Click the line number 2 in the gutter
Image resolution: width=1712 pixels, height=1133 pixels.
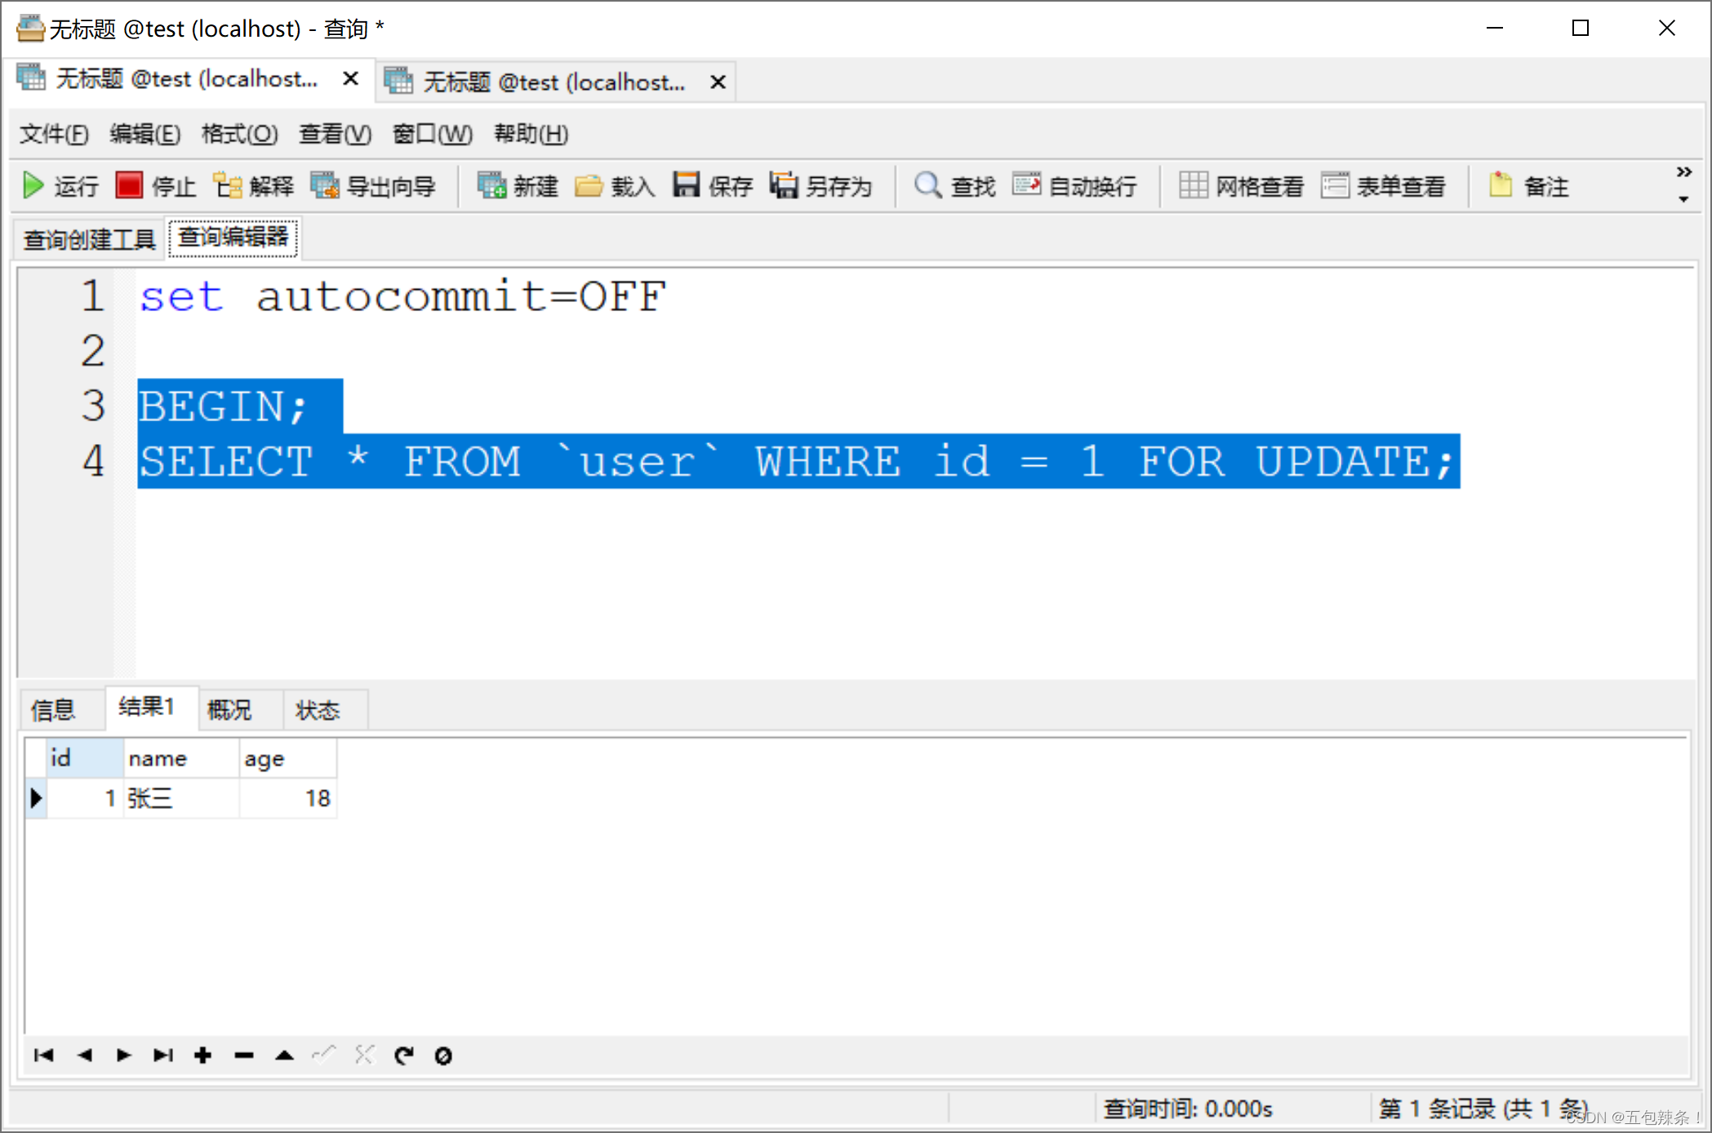point(93,351)
